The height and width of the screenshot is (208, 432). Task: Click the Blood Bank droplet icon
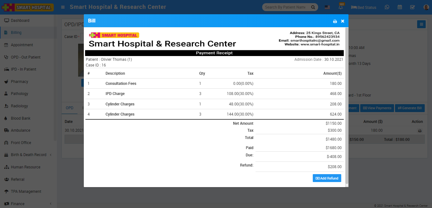pos(6,118)
